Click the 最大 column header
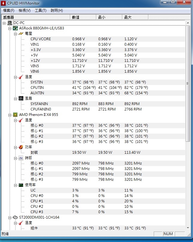Image resolution: width=193 pixels, height=242 pixels. tap(135, 17)
